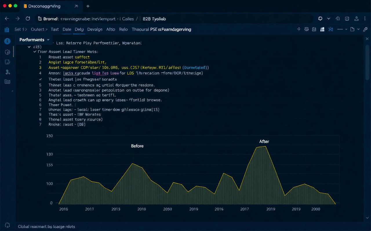371x231 pixels.
Task: Select line 'Thanet leas c rshencs'
Action: point(102,85)
